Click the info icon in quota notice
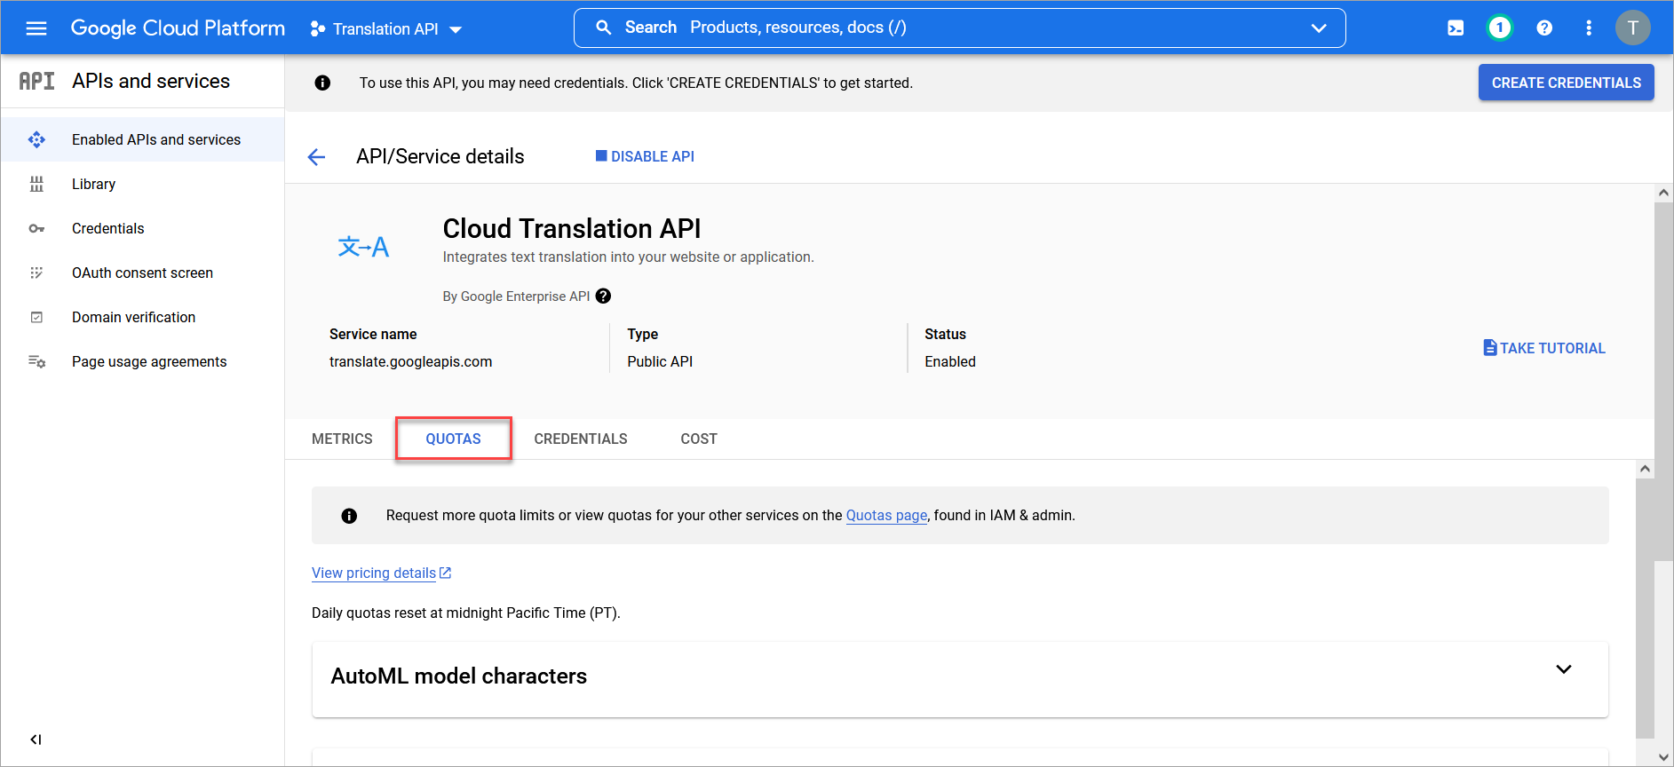This screenshot has height=767, width=1674. pos(349,516)
